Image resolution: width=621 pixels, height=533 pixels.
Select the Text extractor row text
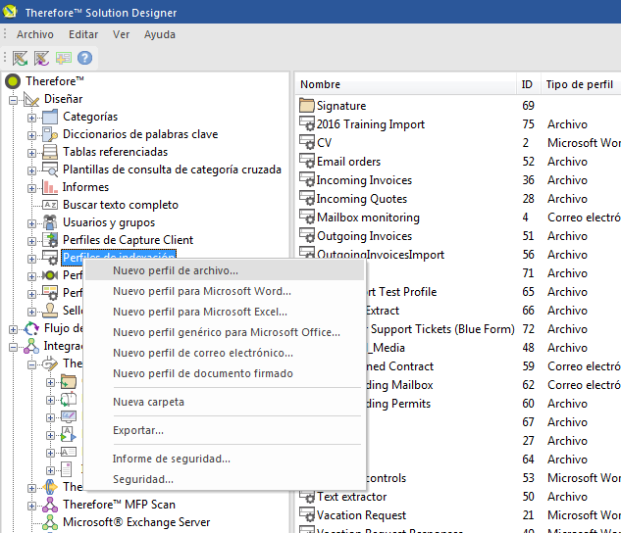tap(351, 497)
